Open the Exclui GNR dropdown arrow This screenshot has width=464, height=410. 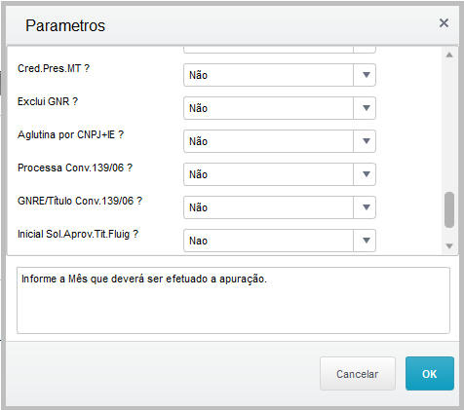click(x=365, y=108)
